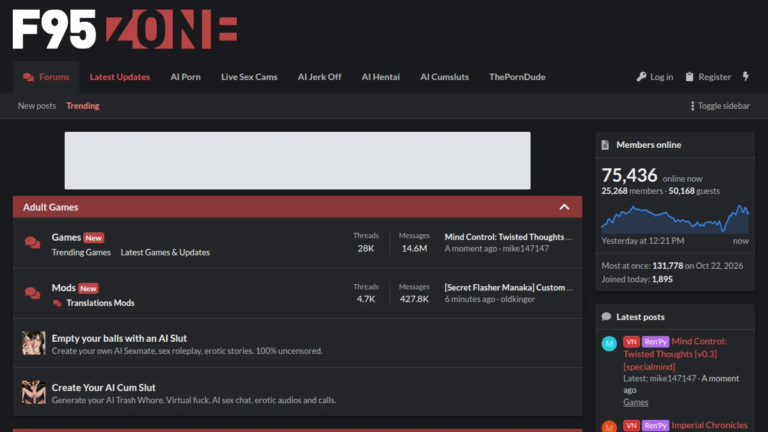
Task: Collapse the Adult Games category
Action: click(564, 207)
